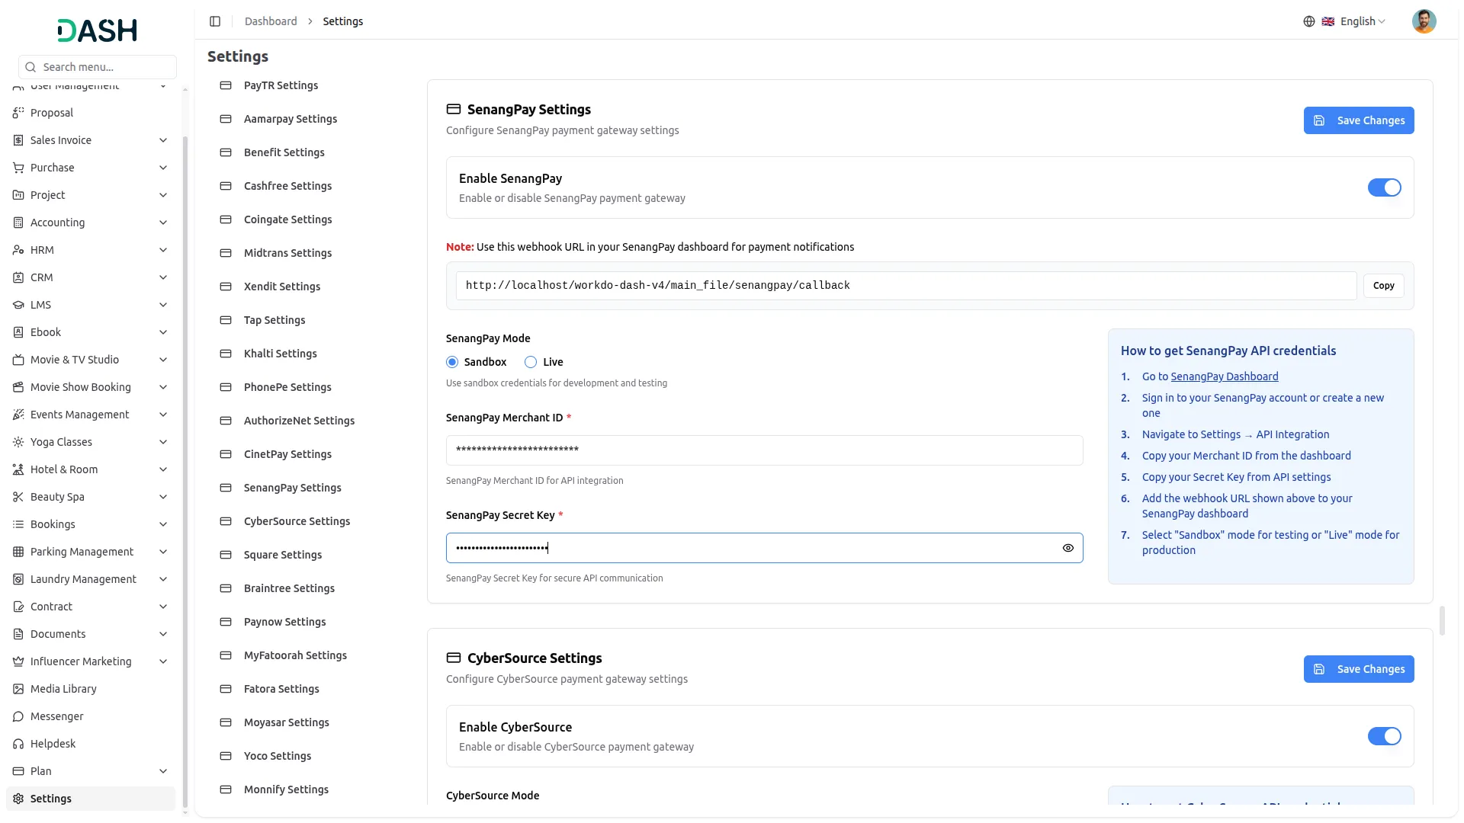Click the HRM people icon
This screenshot has height=823, width=1464.
click(18, 250)
